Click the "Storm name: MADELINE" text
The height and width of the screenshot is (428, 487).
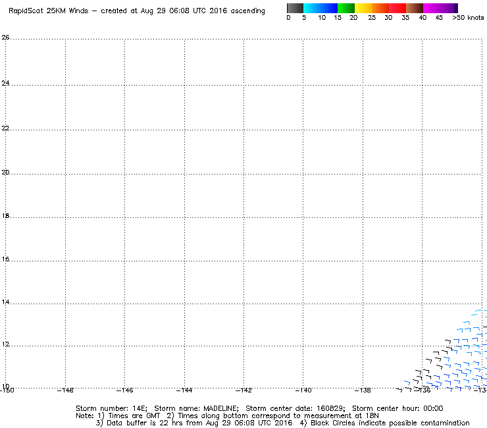(196, 408)
